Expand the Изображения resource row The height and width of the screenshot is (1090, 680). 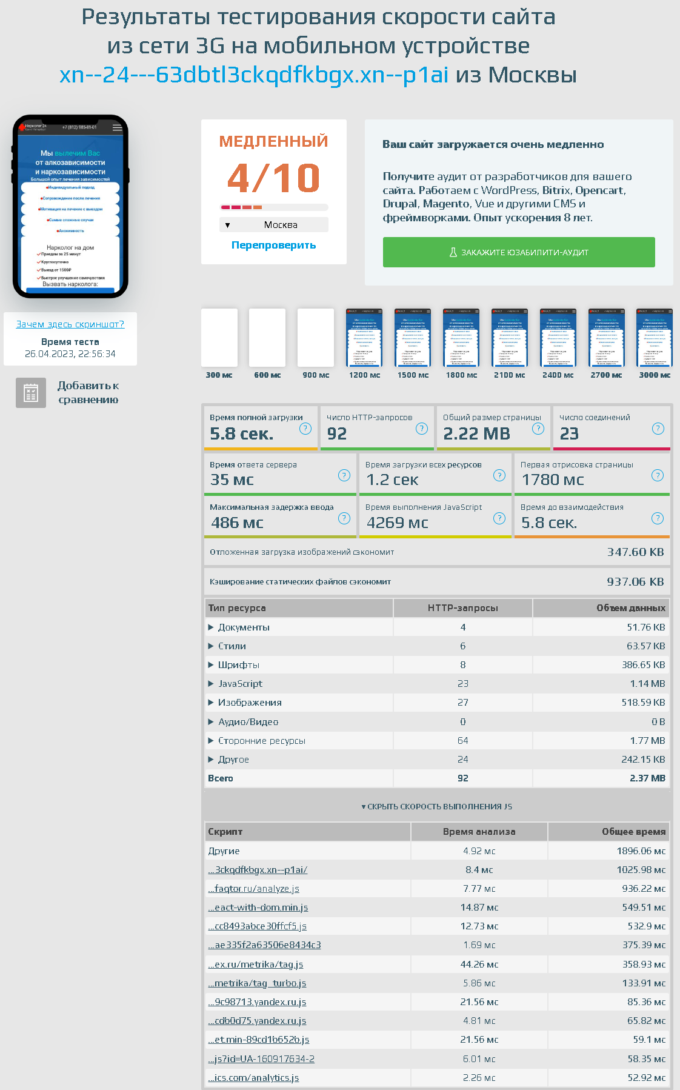click(x=211, y=703)
